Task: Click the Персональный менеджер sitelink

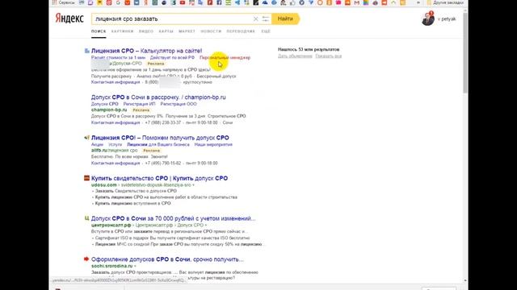Action: (225, 57)
